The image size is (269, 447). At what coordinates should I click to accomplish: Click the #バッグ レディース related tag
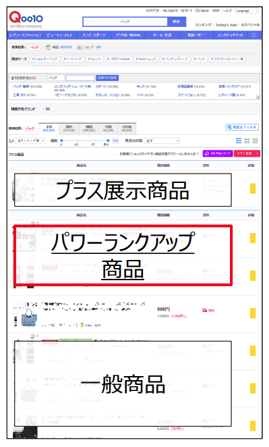click(175, 59)
